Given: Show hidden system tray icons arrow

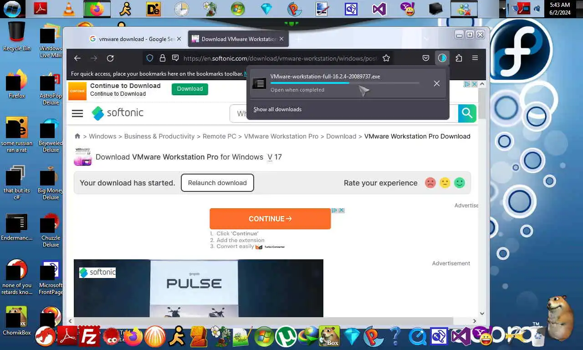Looking at the screenshot, I should pos(503,9).
